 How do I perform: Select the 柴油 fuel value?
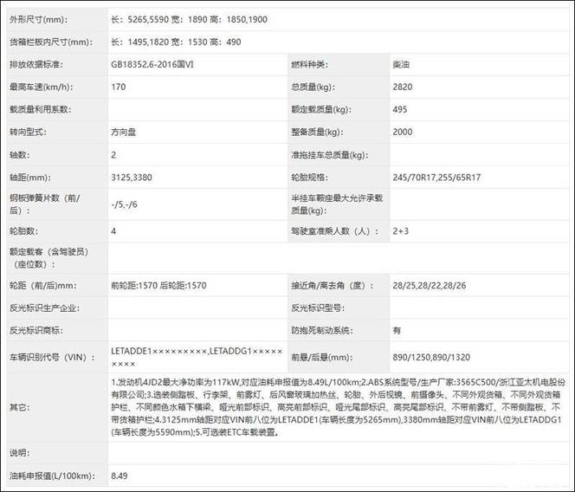401,65
